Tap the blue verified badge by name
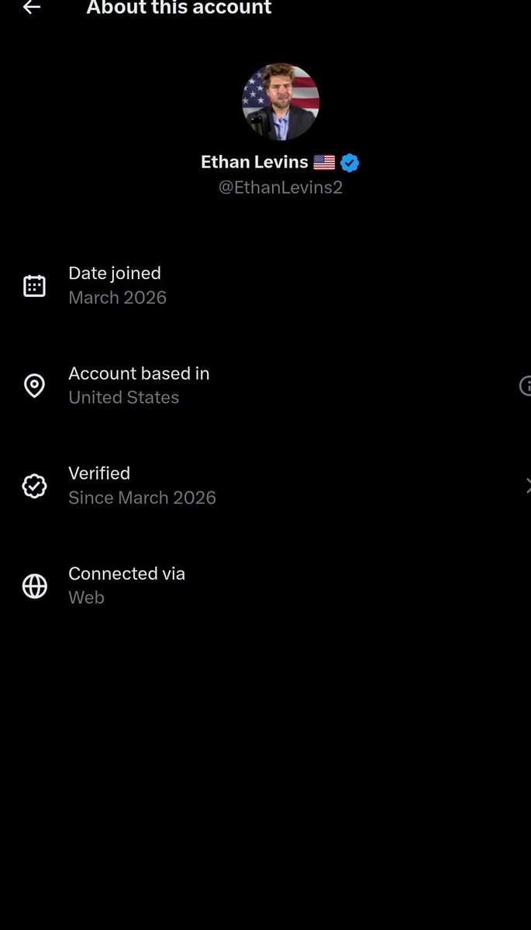This screenshot has height=930, width=531. pyautogui.click(x=350, y=163)
